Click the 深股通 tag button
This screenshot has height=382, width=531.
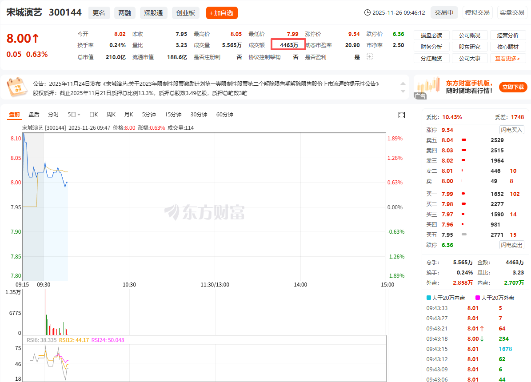(x=153, y=13)
